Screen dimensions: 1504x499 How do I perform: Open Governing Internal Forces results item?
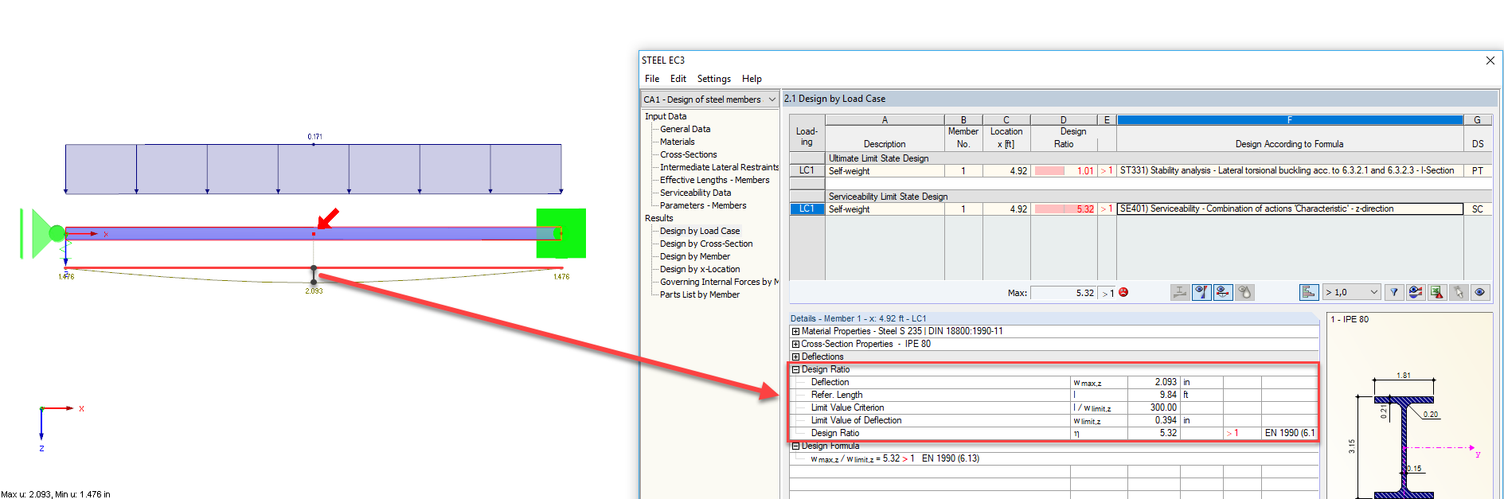coord(719,282)
